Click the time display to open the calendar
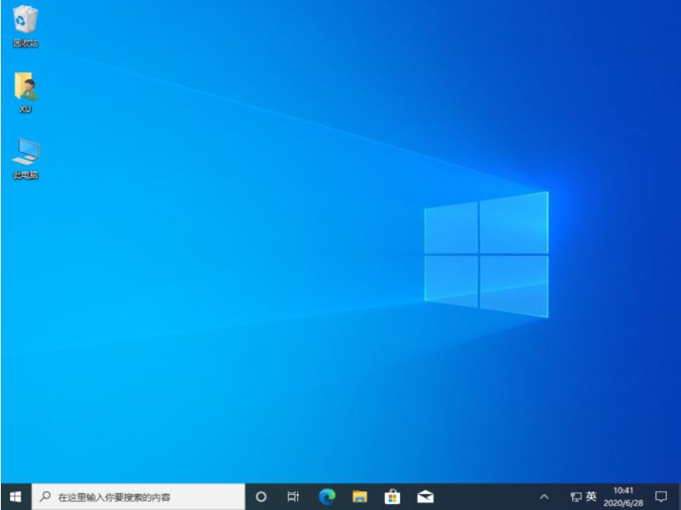Viewport: 681px width, 510px height. 624,490
